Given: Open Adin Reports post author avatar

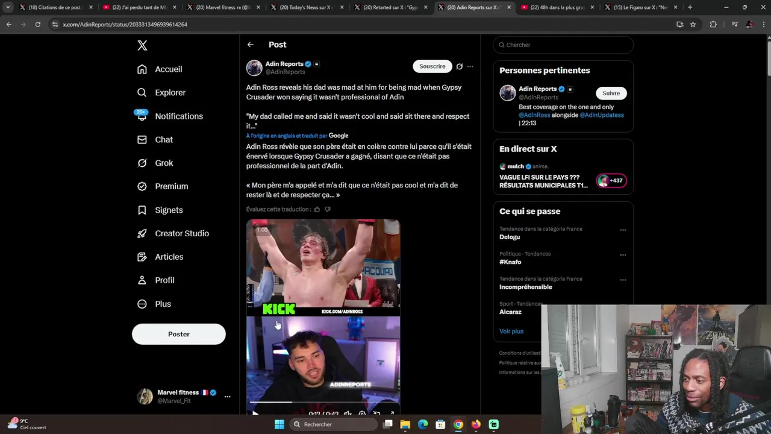Looking at the screenshot, I should point(254,68).
